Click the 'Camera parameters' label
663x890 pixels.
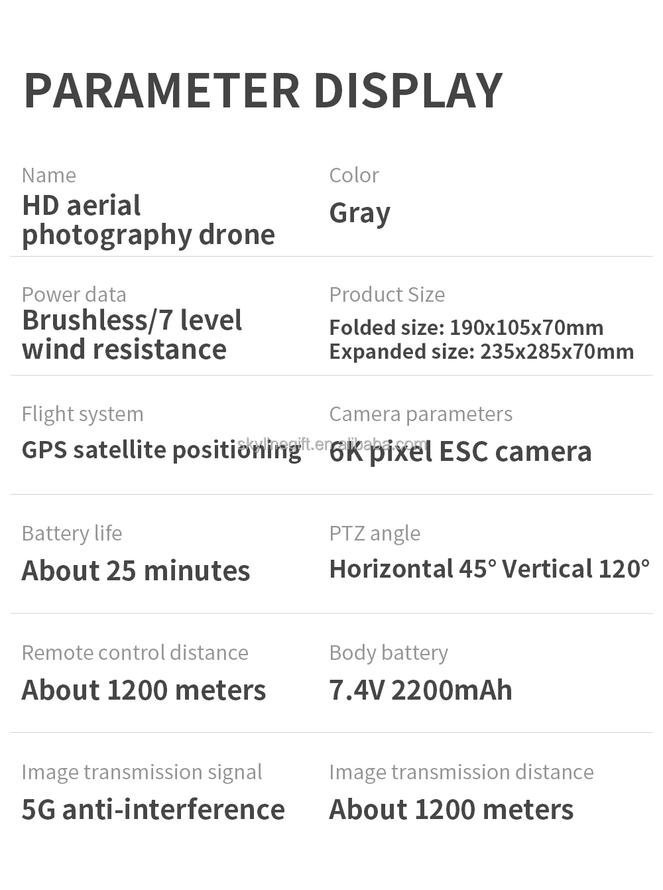pyautogui.click(x=420, y=414)
